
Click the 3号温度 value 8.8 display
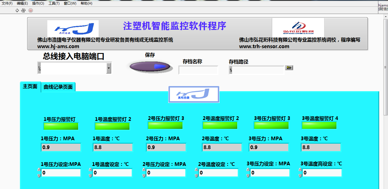(x=321, y=147)
